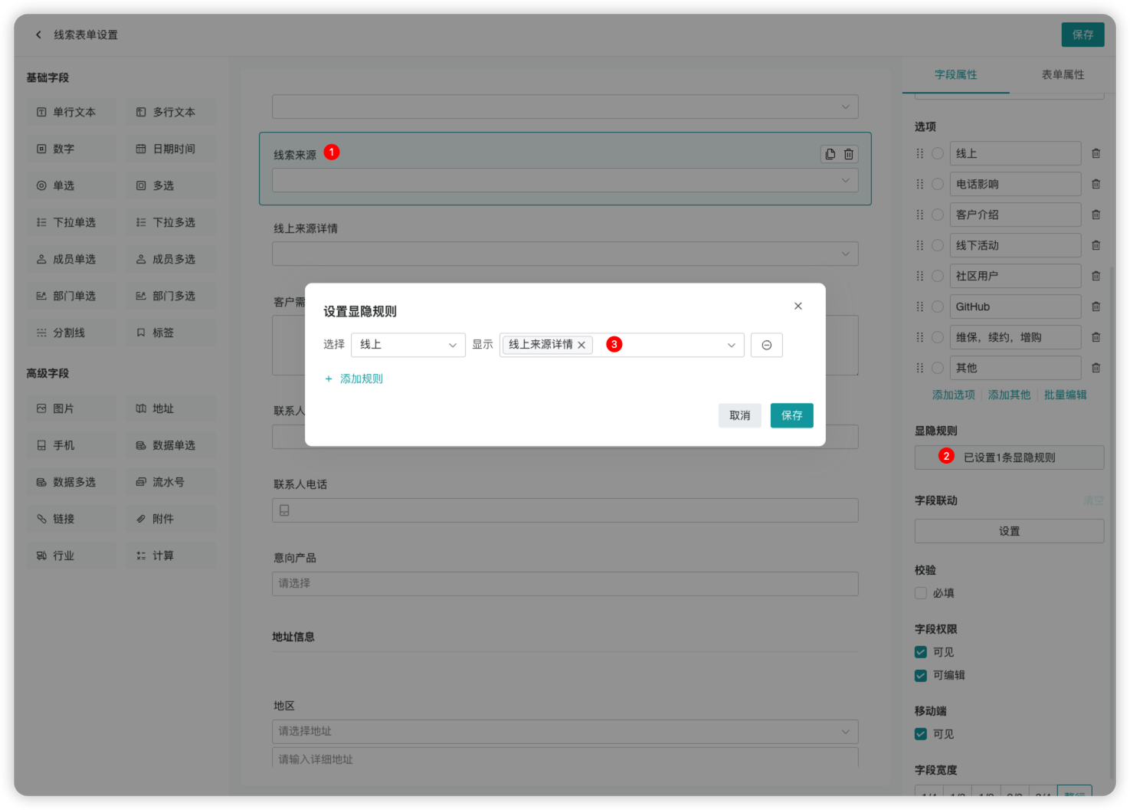Close the 设置显隐规则 dialog
1130x810 pixels.
pyautogui.click(x=798, y=306)
